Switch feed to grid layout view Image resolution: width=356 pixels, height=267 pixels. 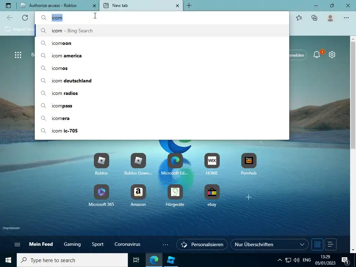click(317, 244)
